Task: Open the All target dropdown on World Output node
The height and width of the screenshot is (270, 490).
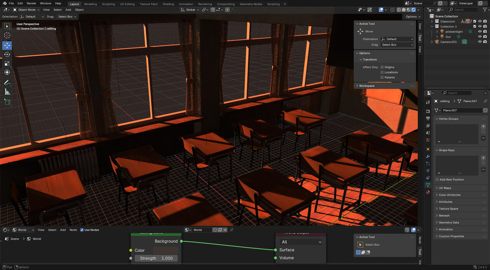Action: tap(301, 242)
